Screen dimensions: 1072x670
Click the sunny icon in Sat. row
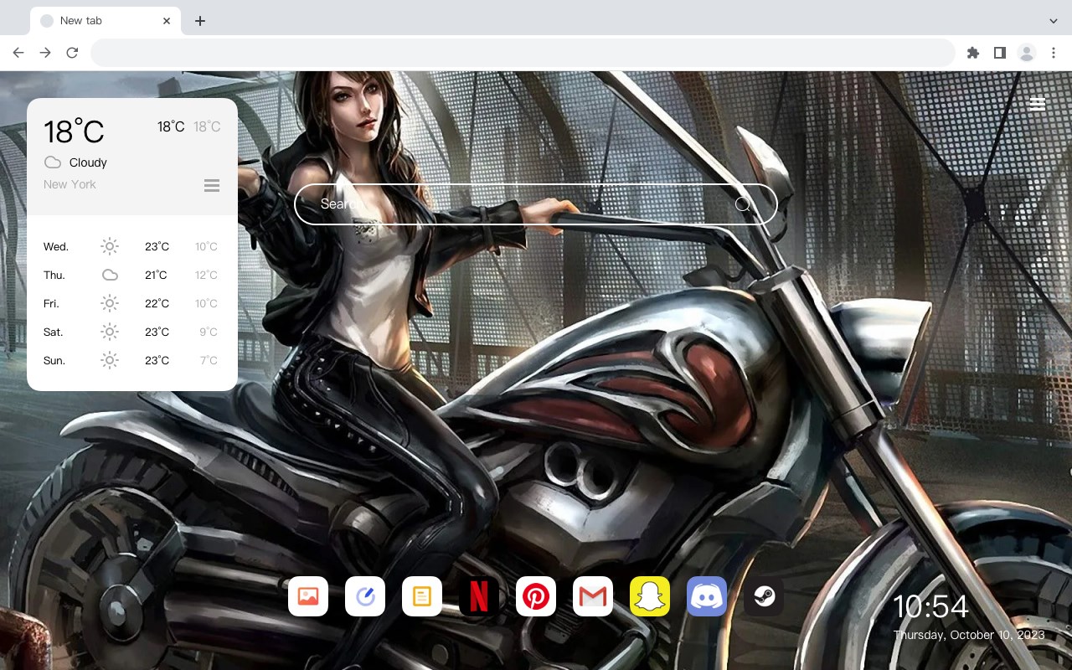(110, 332)
